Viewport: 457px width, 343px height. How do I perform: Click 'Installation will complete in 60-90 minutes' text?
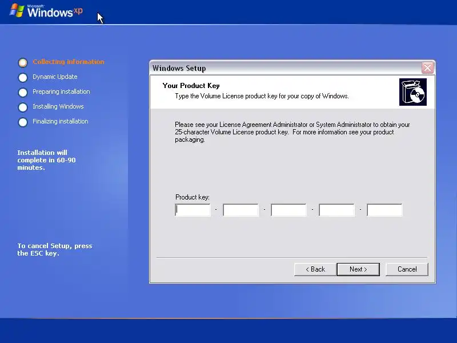(46, 160)
